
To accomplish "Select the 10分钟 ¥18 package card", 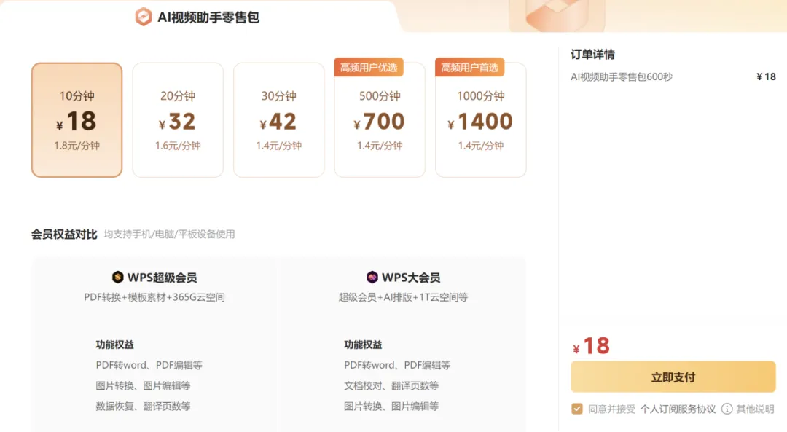I will (77, 120).
